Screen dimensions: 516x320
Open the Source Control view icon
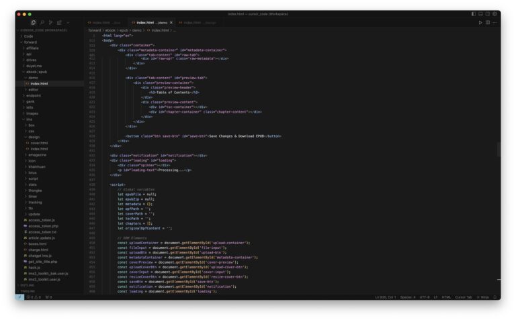pyautogui.click(x=50, y=23)
